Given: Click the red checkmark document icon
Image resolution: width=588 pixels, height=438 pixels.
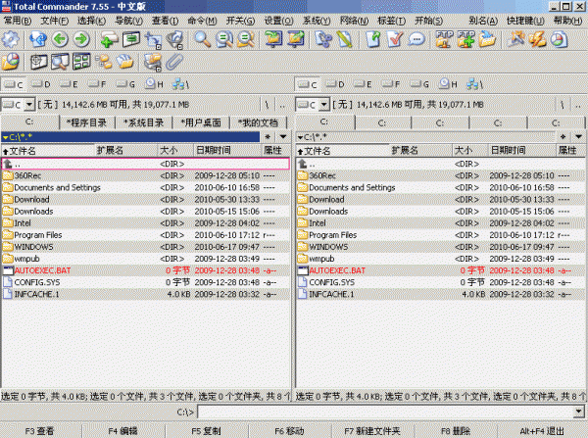Looking at the screenshot, I should pos(395,39).
